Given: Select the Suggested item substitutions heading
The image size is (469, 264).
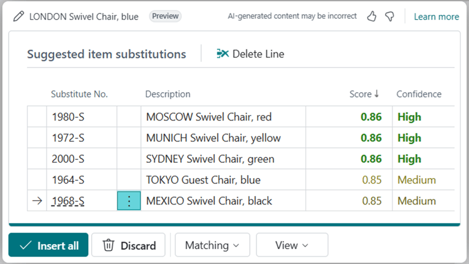Looking at the screenshot, I should 106,54.
